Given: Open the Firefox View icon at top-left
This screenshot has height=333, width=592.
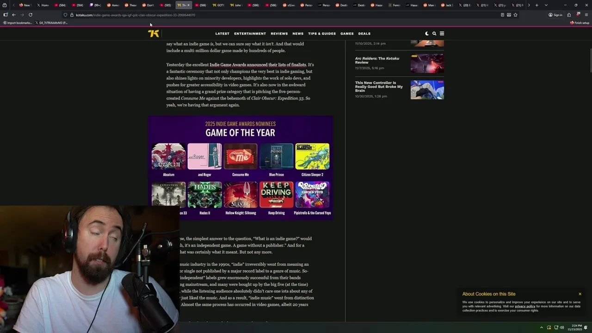Looking at the screenshot, I should (x=5, y=5).
